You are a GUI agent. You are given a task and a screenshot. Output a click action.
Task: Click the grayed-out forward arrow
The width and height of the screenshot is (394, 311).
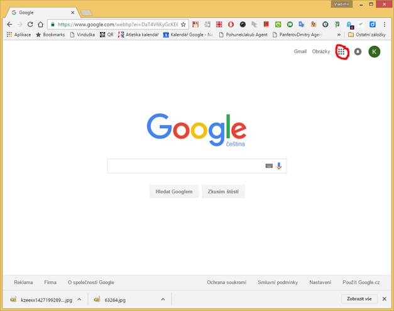pos(20,25)
